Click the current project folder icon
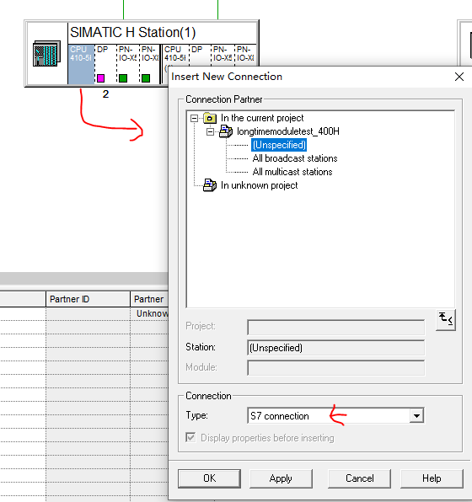This screenshot has width=472, height=502. 210,118
